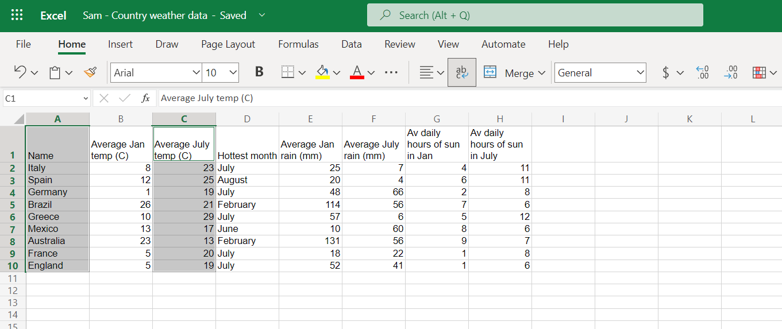782x329 pixels.
Task: Click the fx insert function icon
Action: (x=146, y=98)
